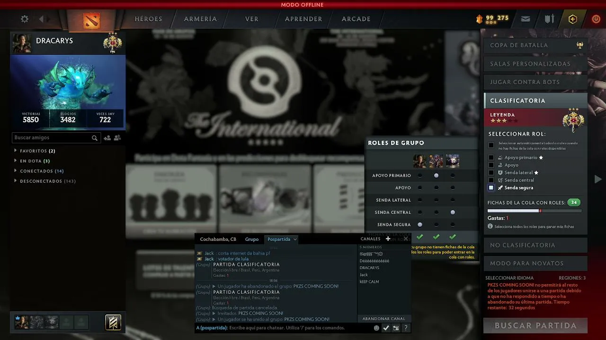Select Senda Central dot for third party member
Viewport: 606px width, 340px height.
pyautogui.click(x=453, y=212)
